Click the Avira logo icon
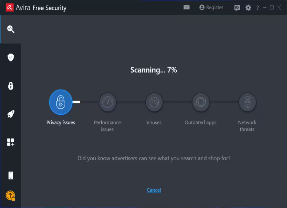The width and height of the screenshot is (287, 208). 10,8
